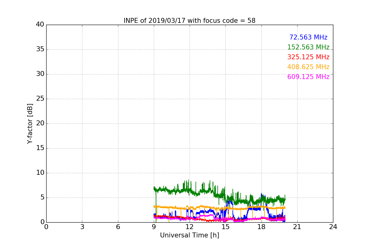This screenshot has width=370, height=247.
Task: Click the y-axis tick label 30
Action: (x=40, y=74)
